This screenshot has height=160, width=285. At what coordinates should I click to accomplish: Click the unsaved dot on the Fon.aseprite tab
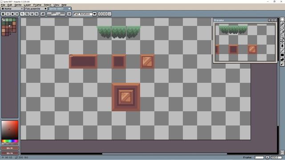(x=45, y=8)
